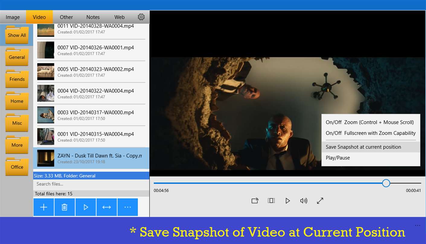Toggle On/Off Fullscreen with Zoom Capability

coord(371,133)
